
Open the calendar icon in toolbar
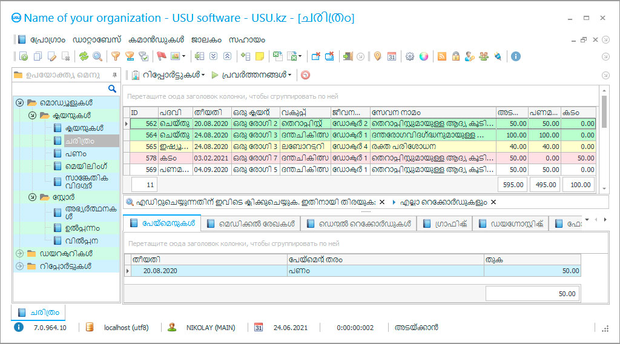[392, 56]
